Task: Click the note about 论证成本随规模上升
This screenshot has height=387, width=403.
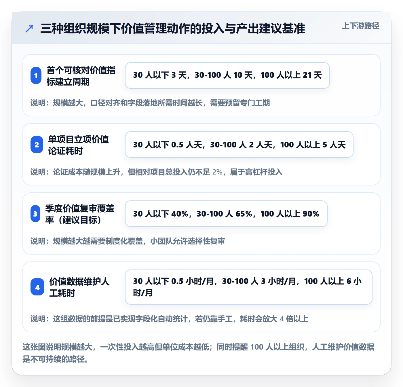Action: coord(156,172)
